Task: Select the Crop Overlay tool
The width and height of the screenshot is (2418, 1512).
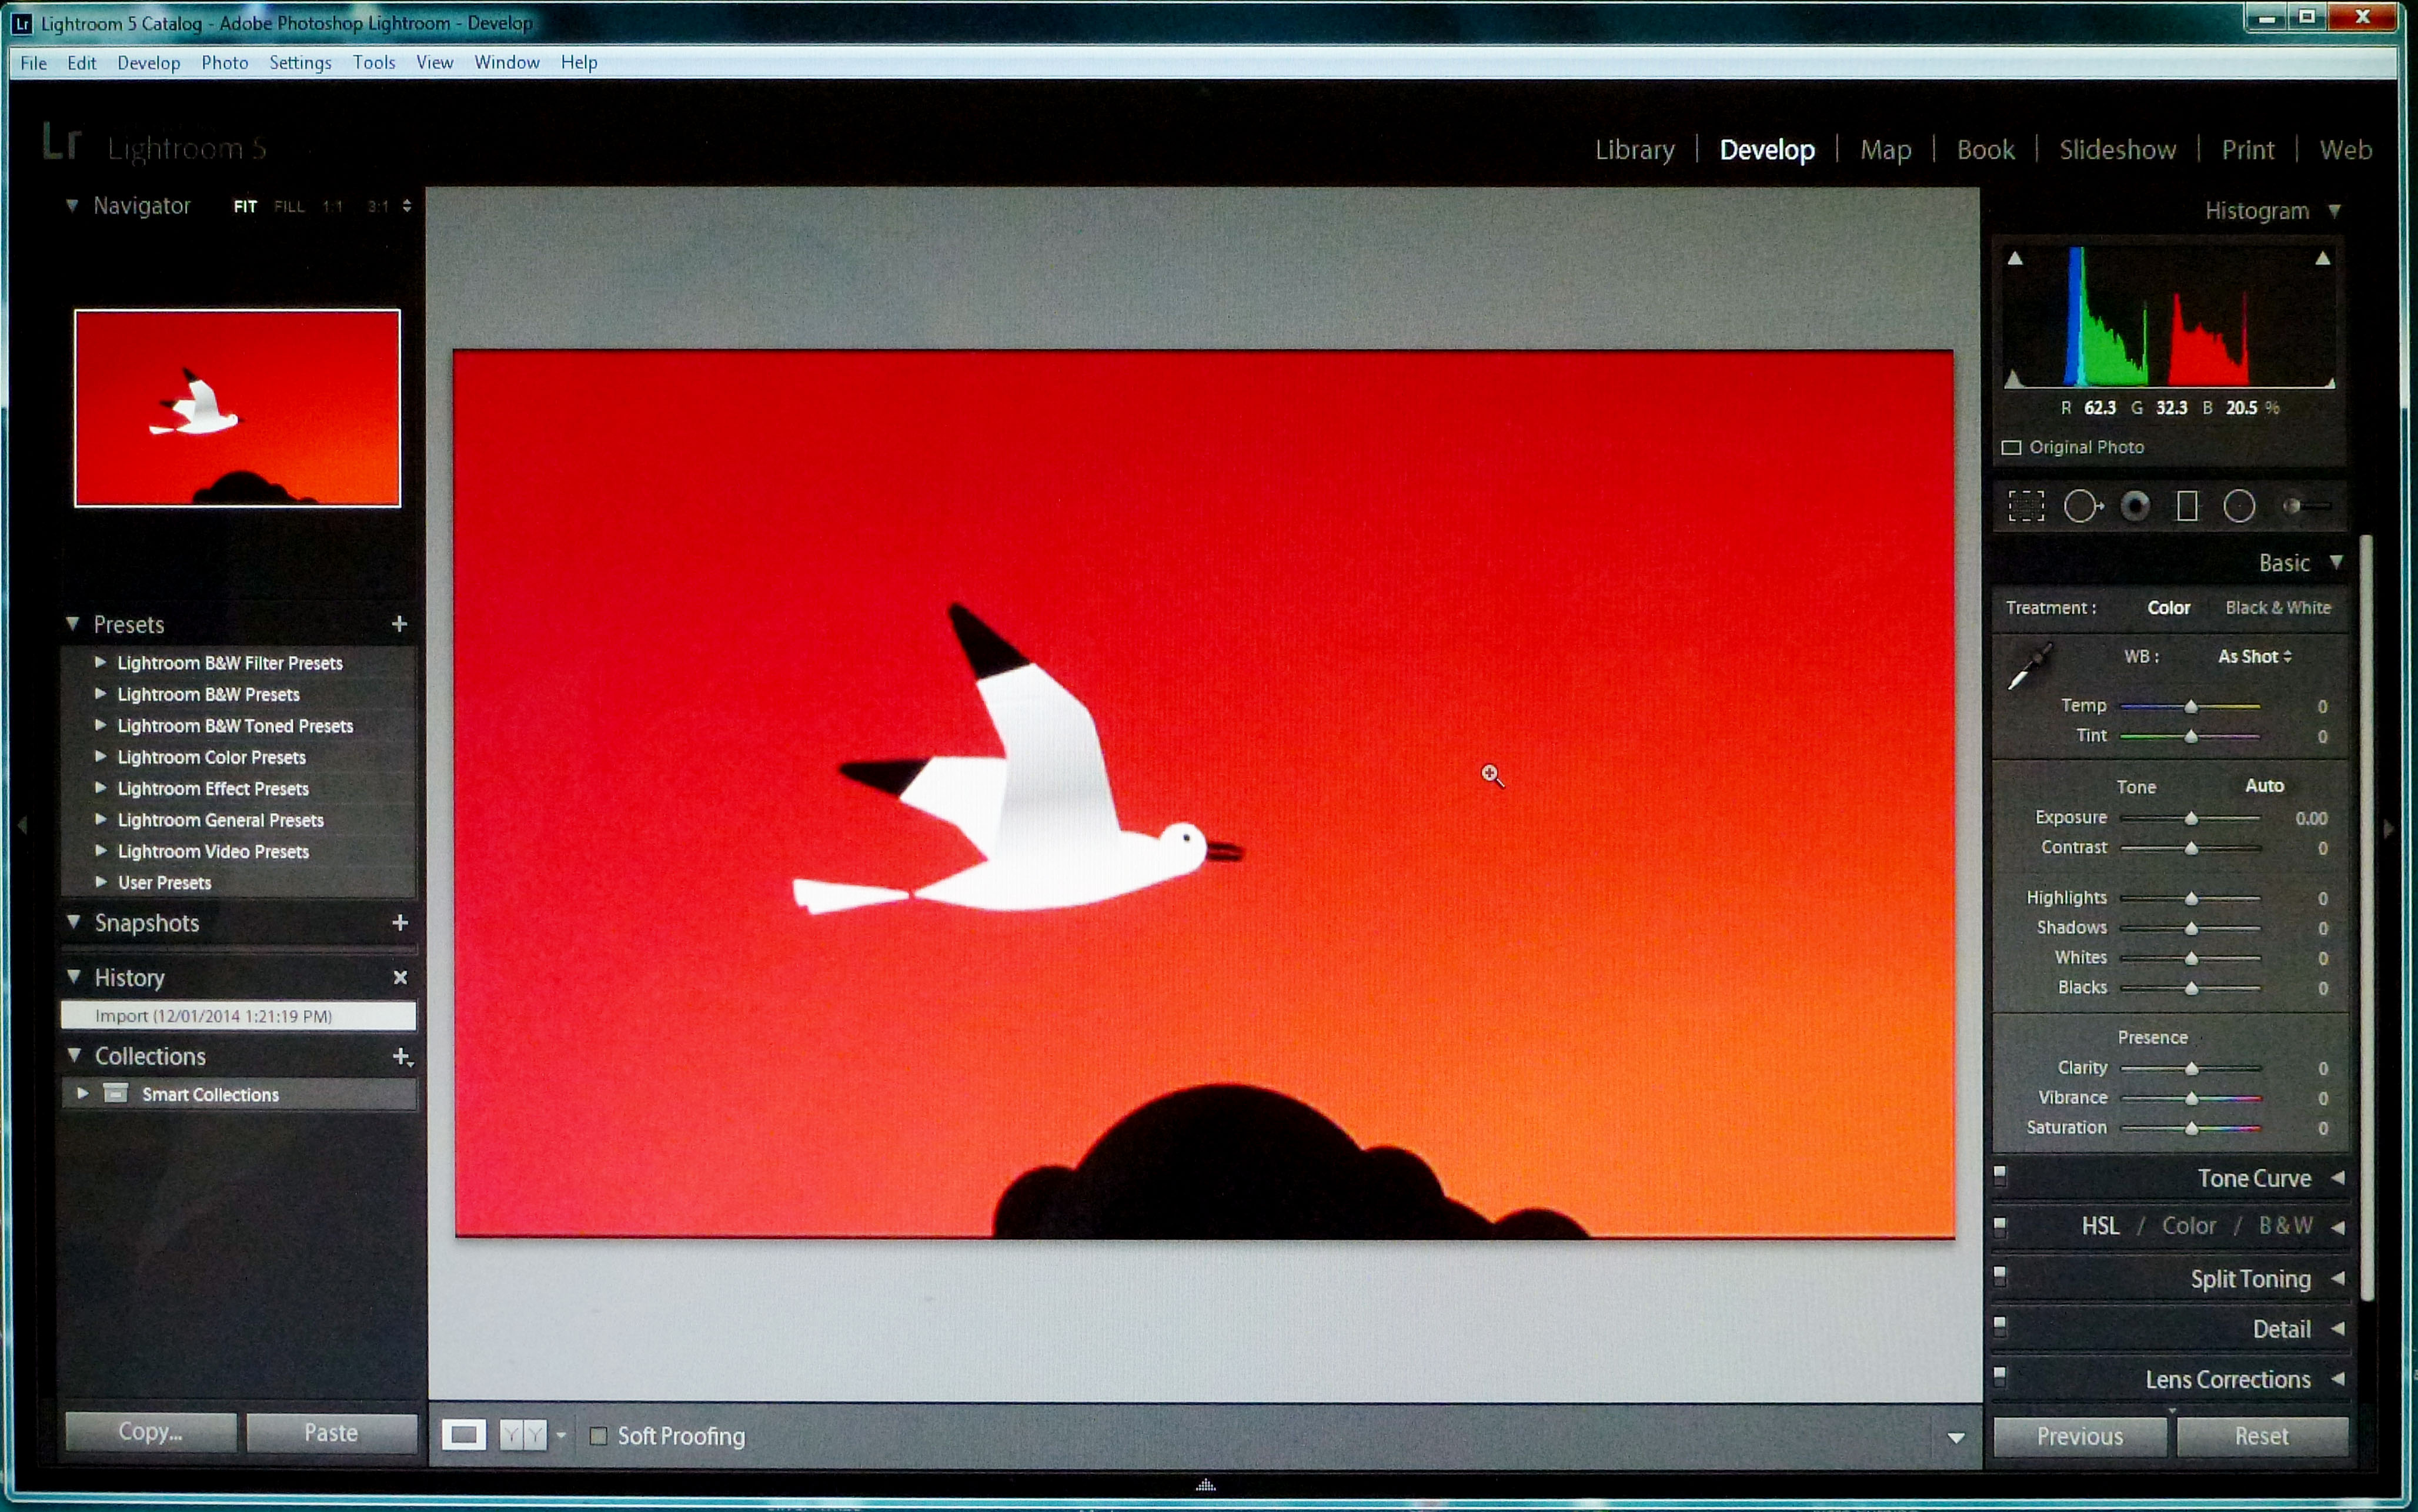Action: coord(2026,506)
